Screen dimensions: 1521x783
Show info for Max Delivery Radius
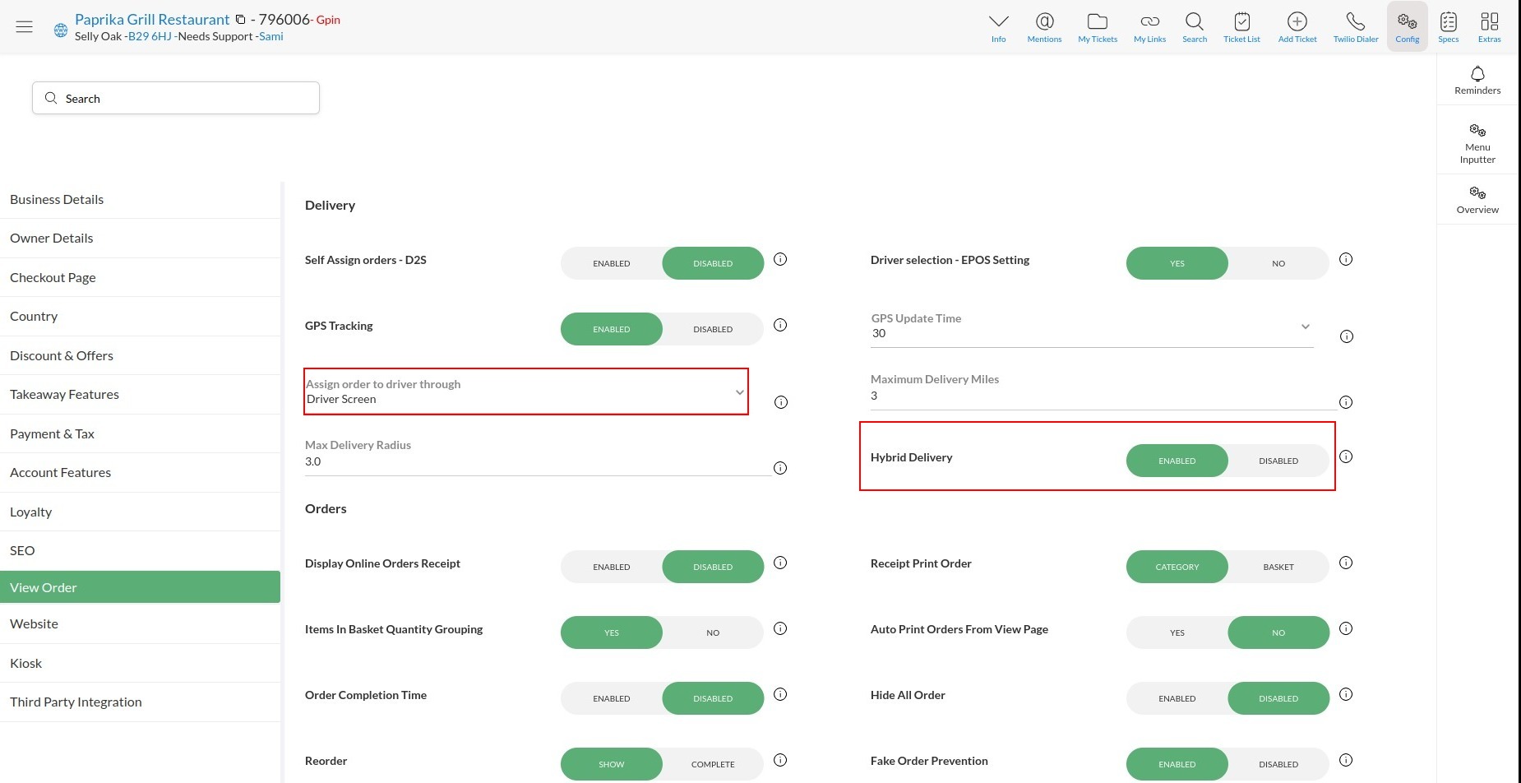(781, 468)
